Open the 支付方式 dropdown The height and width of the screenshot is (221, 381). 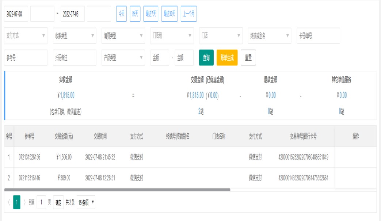[x=26, y=36]
